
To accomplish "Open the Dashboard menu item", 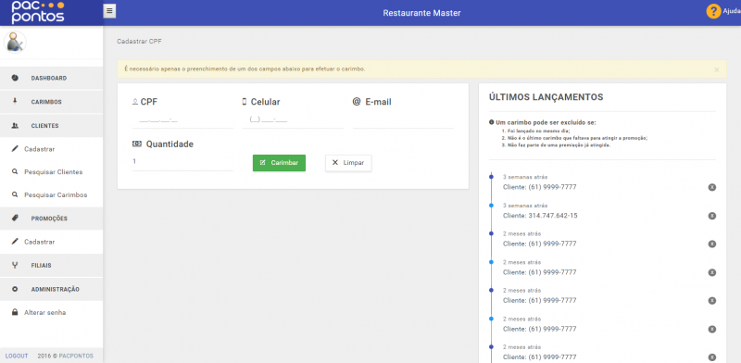I will [52, 78].
